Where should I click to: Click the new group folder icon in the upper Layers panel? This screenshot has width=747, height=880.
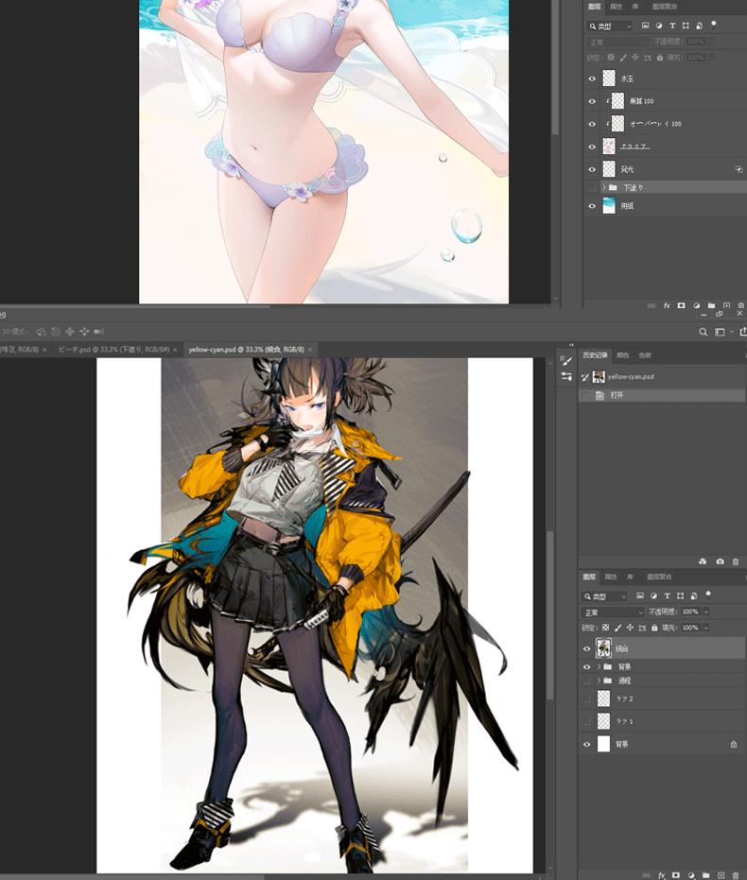(x=711, y=306)
